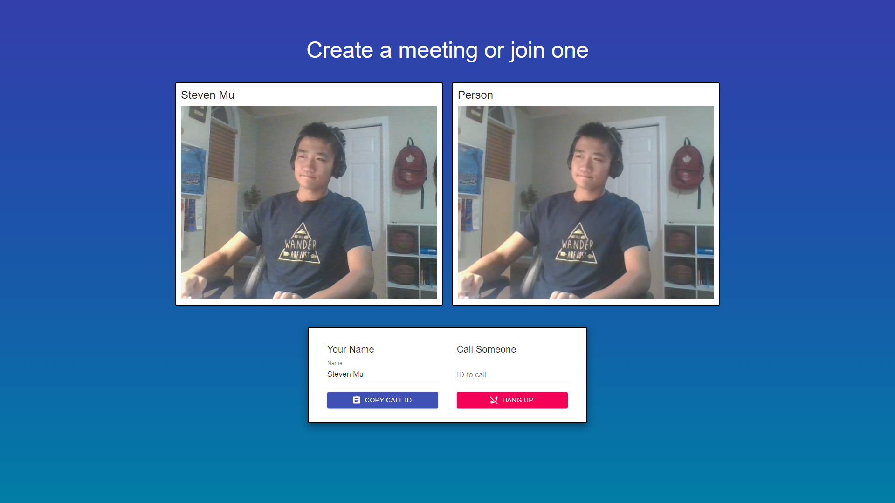Copy the call ID

(383, 400)
